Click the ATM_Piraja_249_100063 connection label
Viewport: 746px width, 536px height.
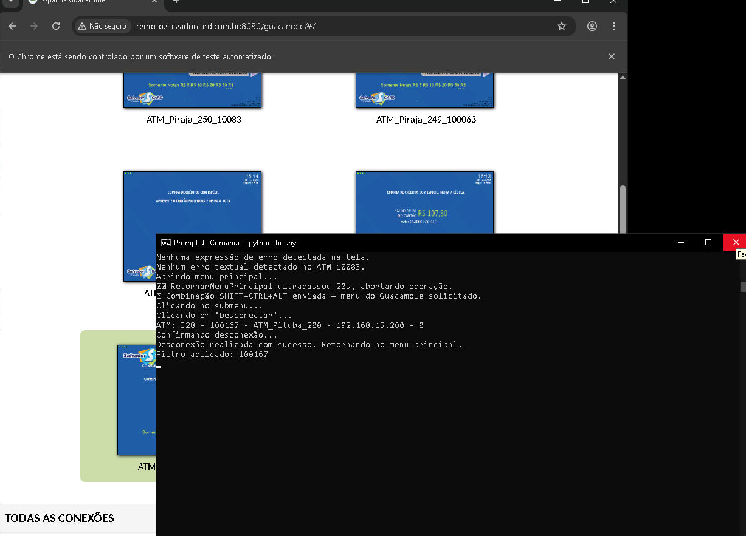pyautogui.click(x=426, y=120)
